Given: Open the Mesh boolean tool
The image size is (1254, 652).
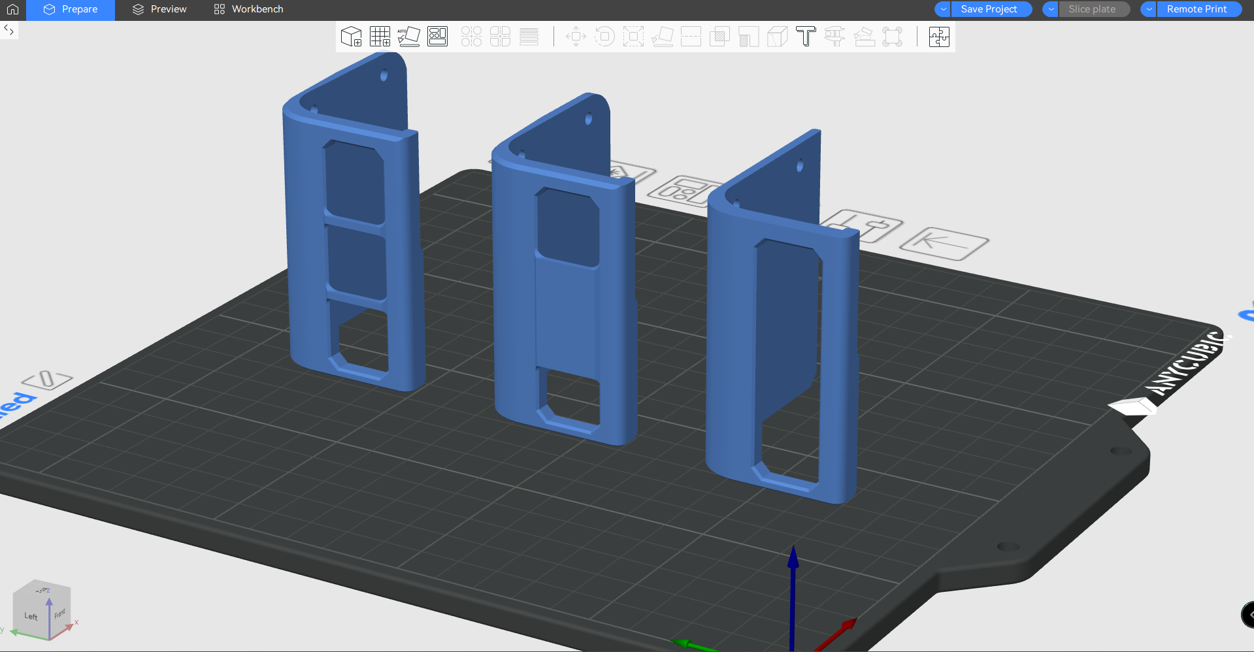Looking at the screenshot, I should 719,37.
